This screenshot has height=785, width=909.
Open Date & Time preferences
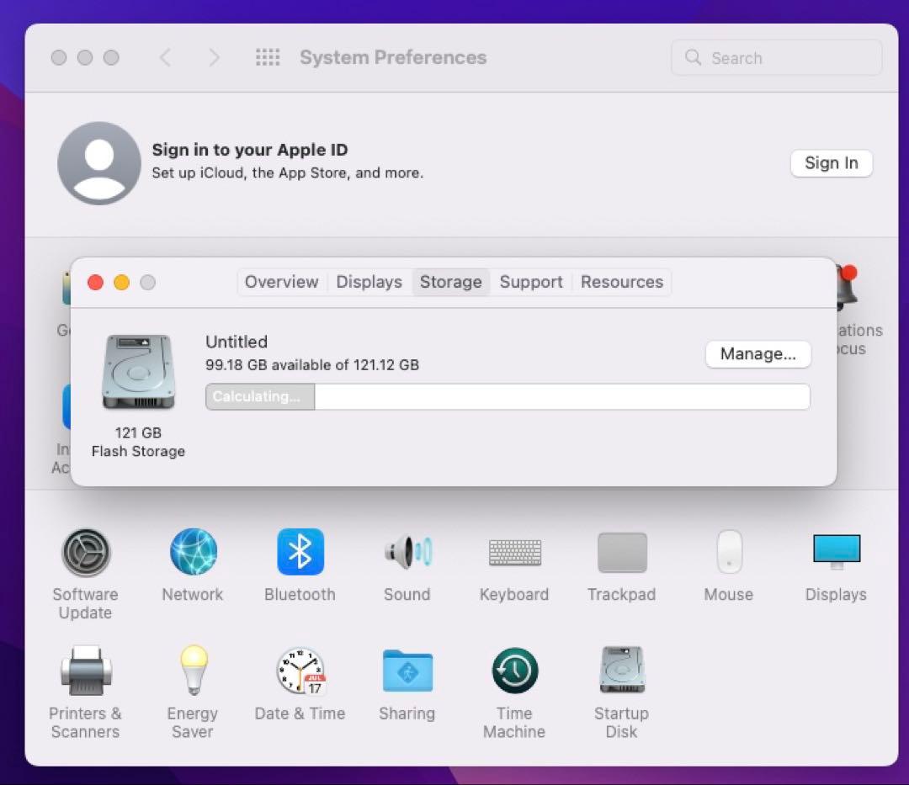[x=300, y=671]
